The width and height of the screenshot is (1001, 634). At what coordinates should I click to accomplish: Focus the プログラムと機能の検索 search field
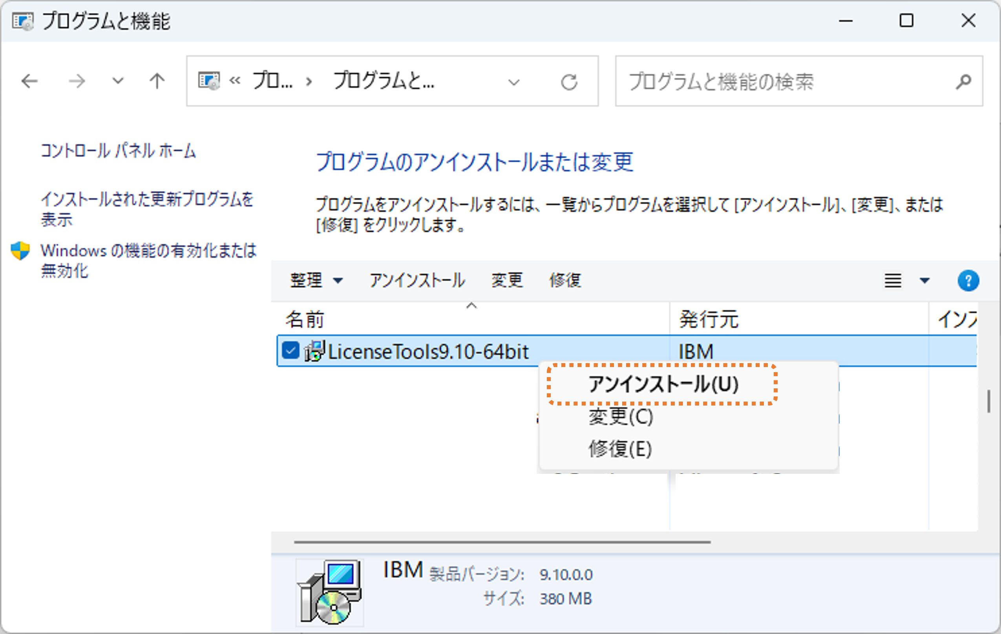coord(799,81)
